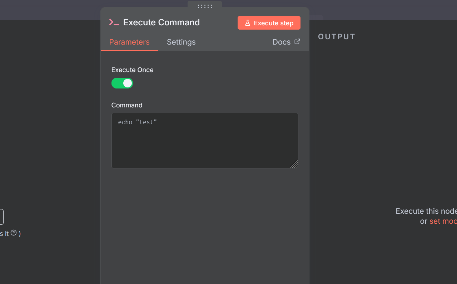Click the Command box corner resize grip
This screenshot has height=284, width=457.
294,164
